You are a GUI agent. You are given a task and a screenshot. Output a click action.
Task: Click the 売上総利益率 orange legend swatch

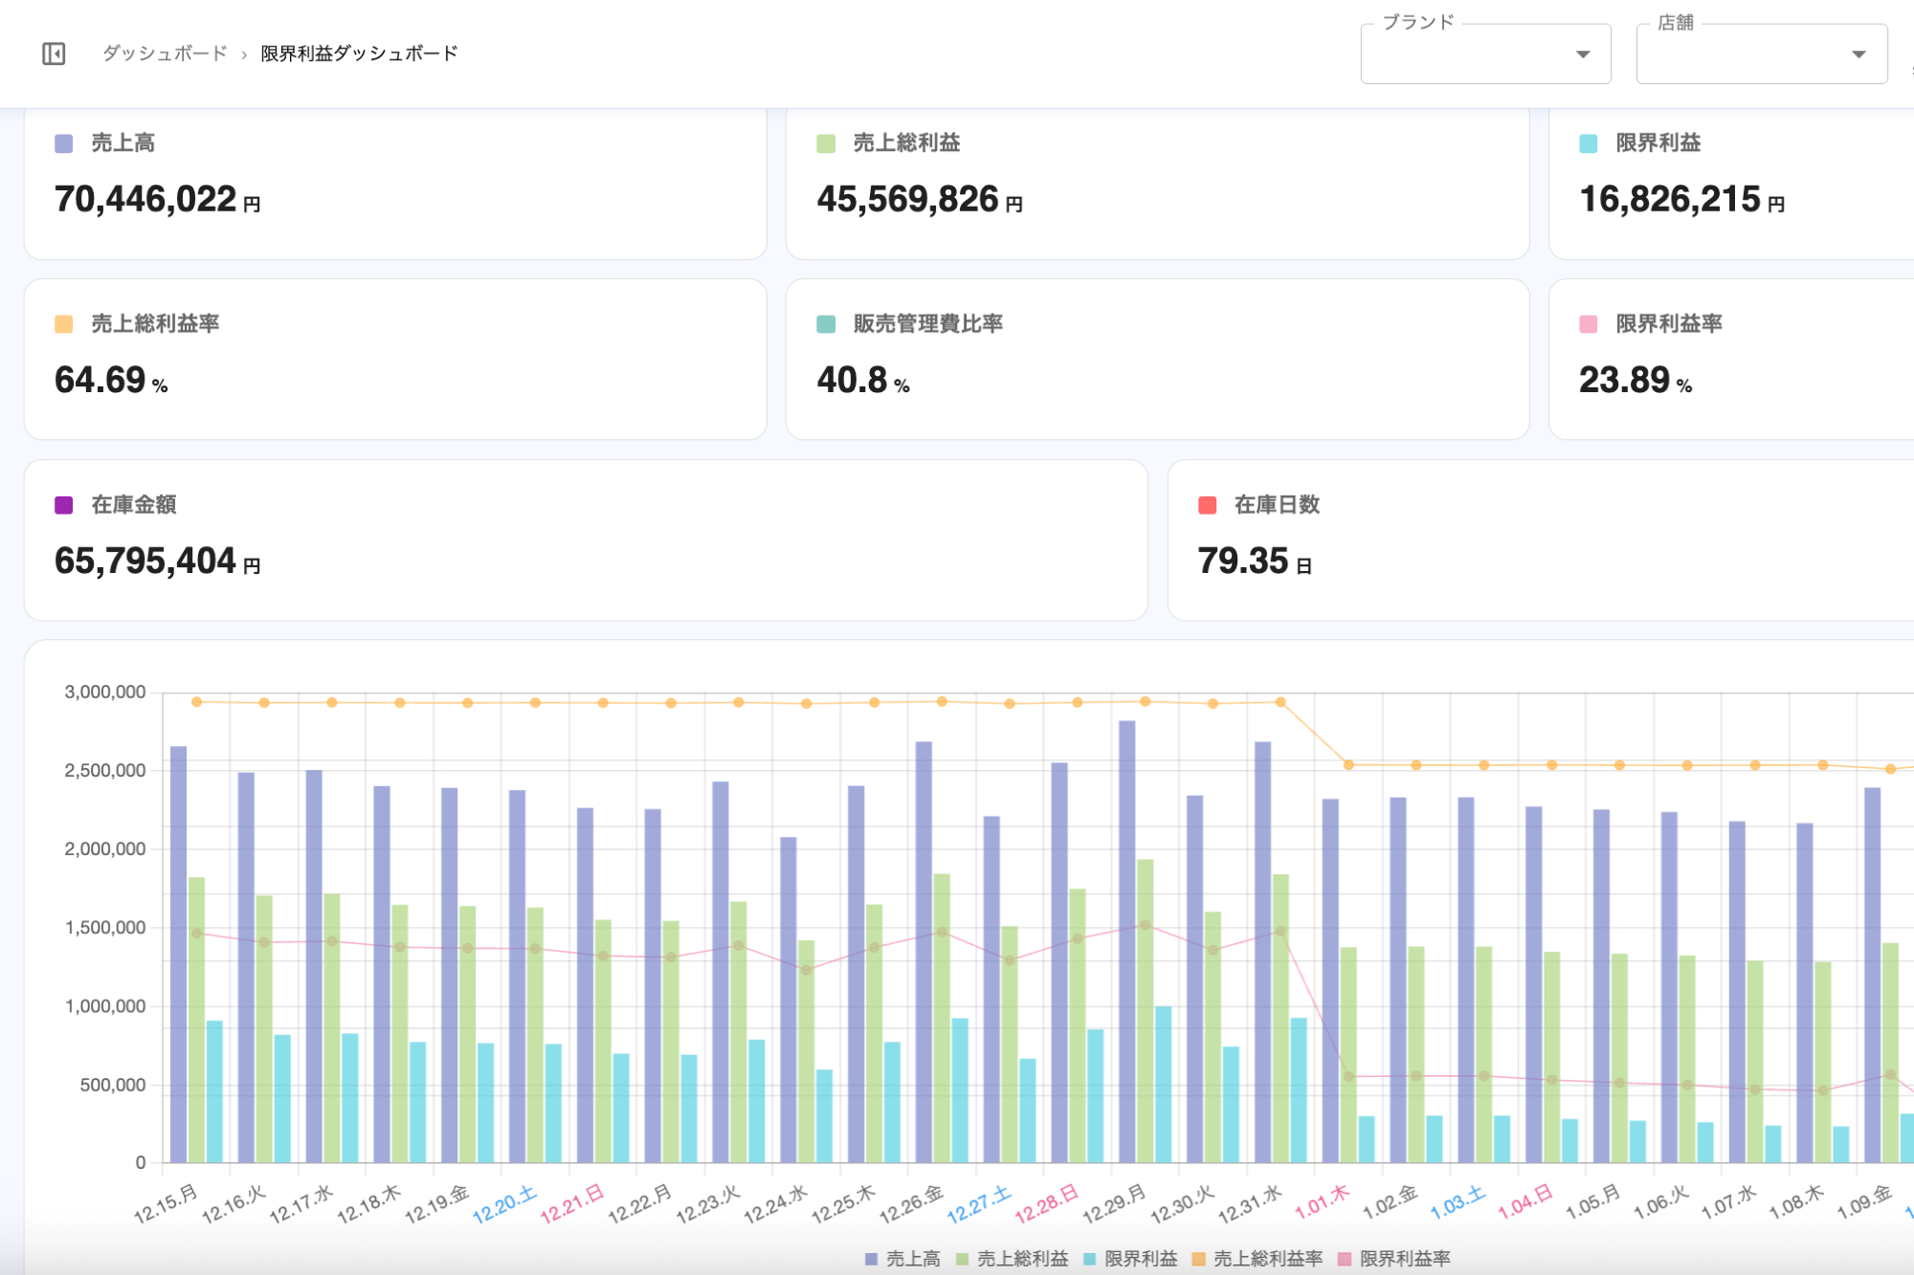pos(1199,1259)
